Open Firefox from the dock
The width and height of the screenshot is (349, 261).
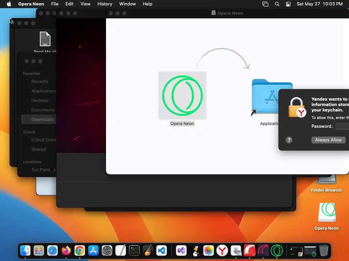tap(66, 250)
